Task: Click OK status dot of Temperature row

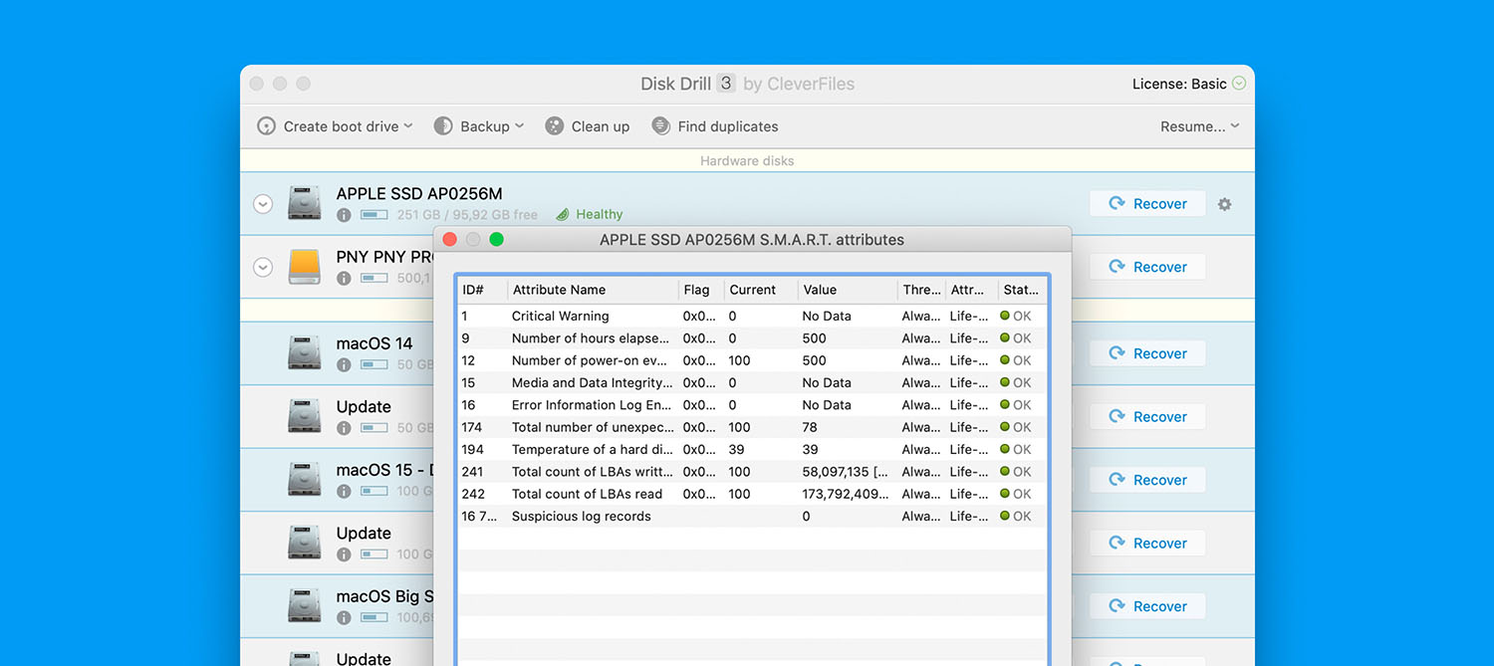Action: (1005, 449)
